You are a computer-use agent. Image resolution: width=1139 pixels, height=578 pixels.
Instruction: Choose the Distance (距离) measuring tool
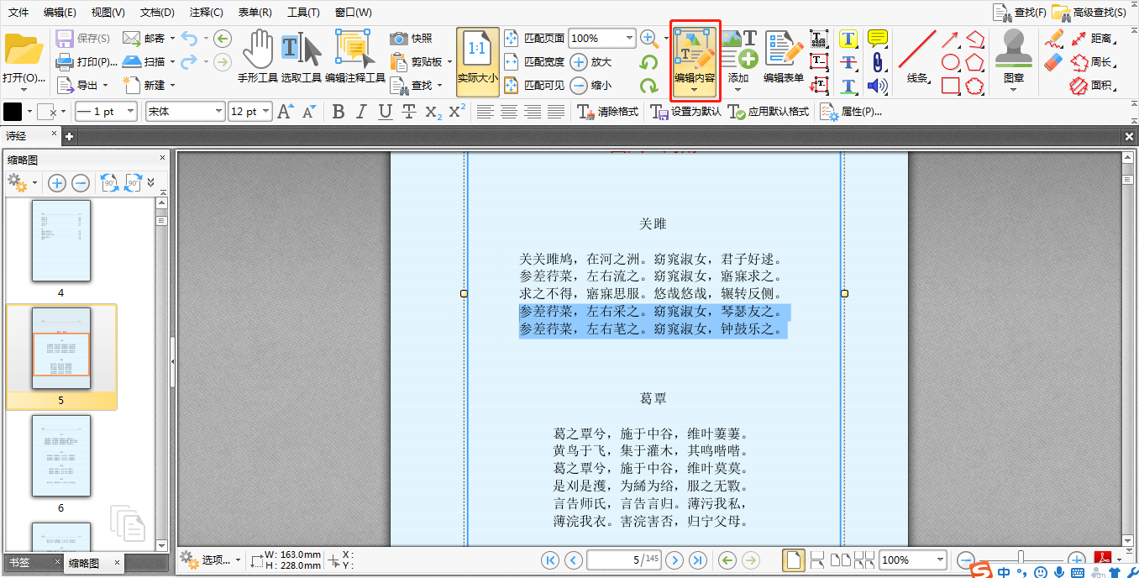[1093, 39]
